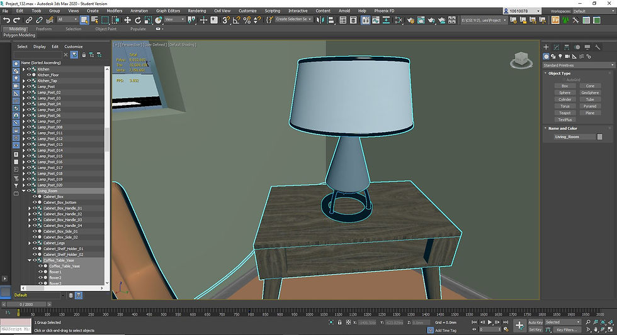Click the Align tool icon

[331, 19]
